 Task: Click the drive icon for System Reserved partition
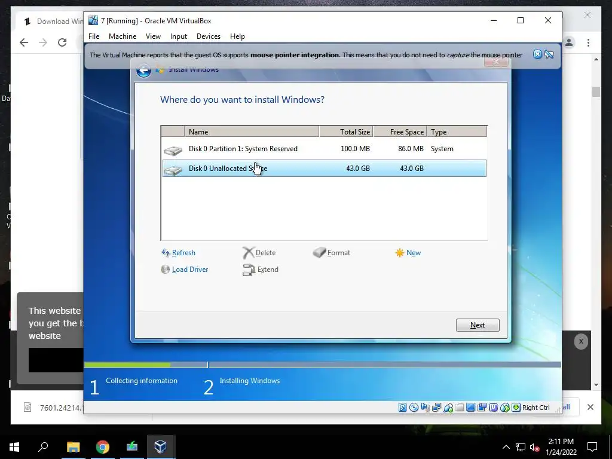pyautogui.click(x=173, y=150)
